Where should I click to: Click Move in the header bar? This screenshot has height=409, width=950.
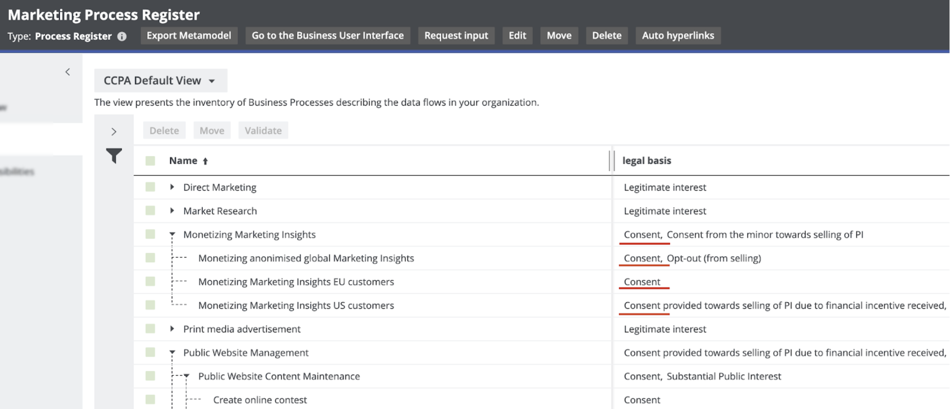pyautogui.click(x=559, y=35)
